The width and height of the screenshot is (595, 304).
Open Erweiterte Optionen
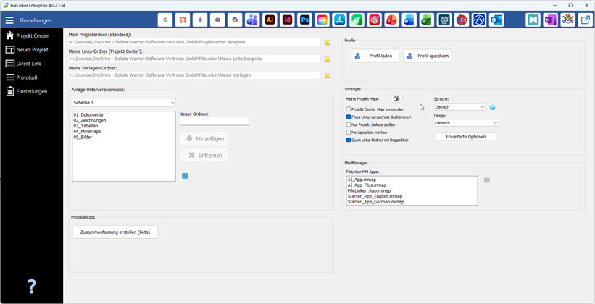click(465, 137)
